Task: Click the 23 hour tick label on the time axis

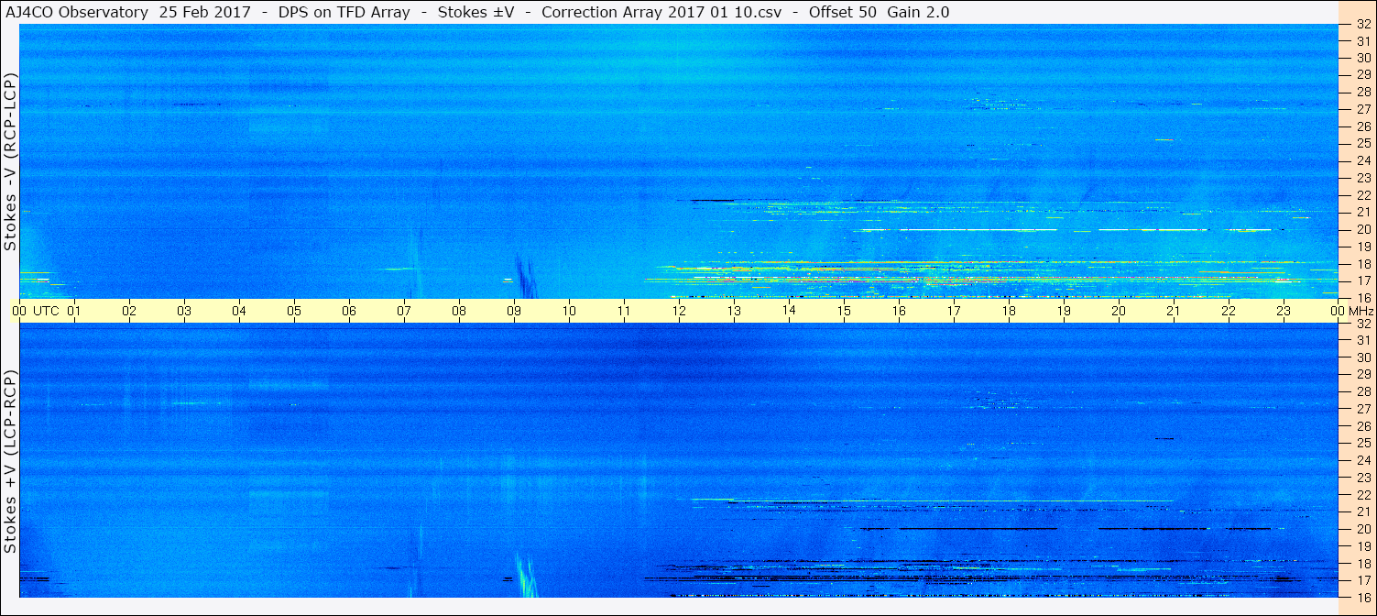Action: pyautogui.click(x=1284, y=311)
